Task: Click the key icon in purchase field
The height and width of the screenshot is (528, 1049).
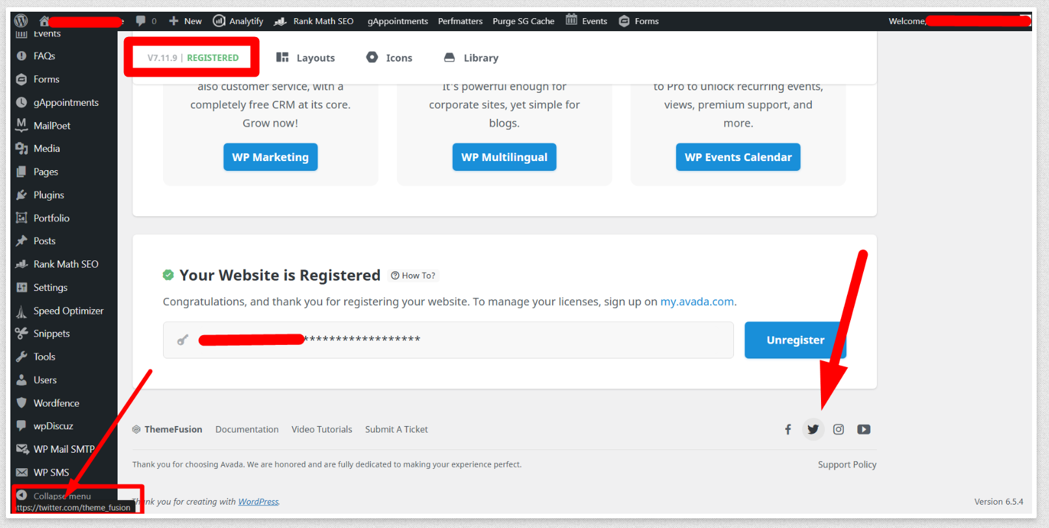Action: point(183,340)
